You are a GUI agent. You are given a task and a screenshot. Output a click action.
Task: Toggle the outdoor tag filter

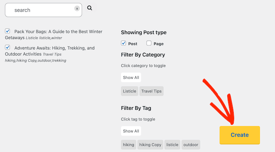(x=191, y=145)
